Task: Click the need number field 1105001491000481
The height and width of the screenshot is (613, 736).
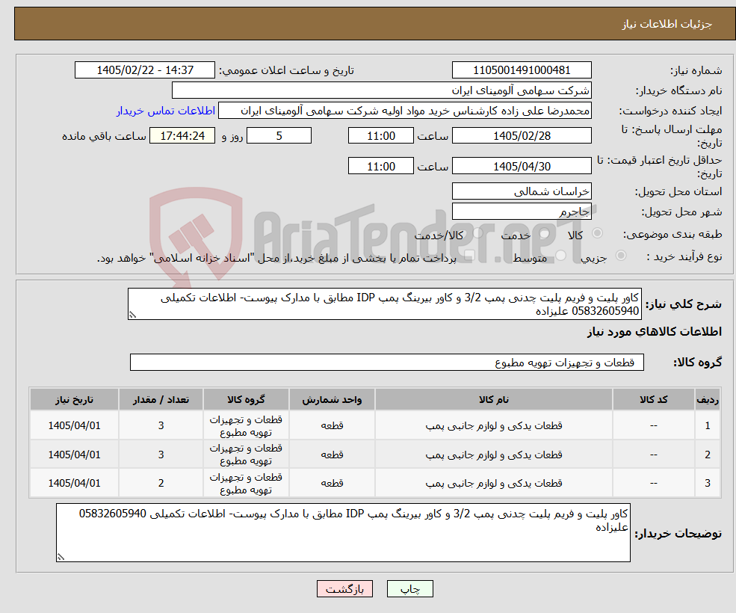Action: pos(522,70)
